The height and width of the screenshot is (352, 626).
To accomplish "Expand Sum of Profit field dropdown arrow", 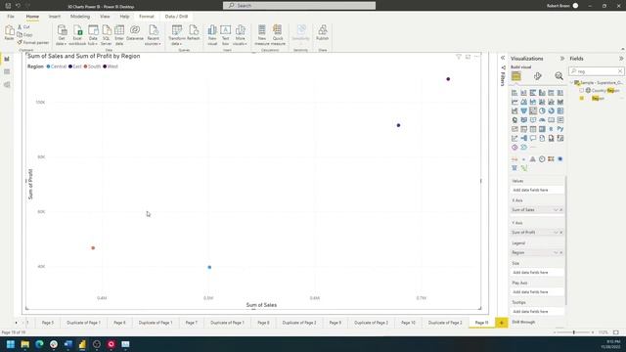I will pyautogui.click(x=556, y=233).
